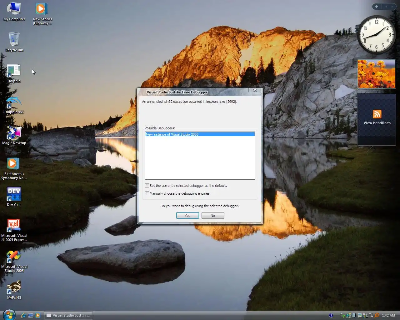Screen dimensions: 400x320
Task: Click Show Desktop Quick Launch icon
Action: 31,315
